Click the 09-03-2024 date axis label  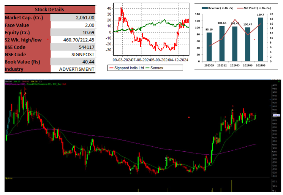click(122, 60)
